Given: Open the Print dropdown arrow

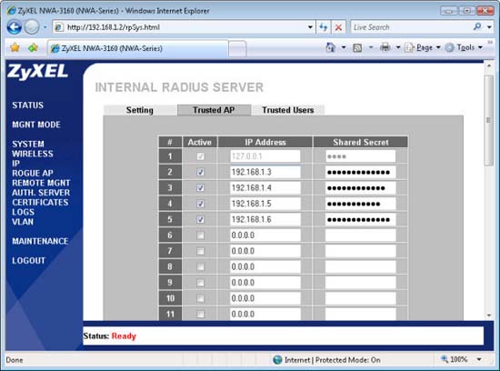Looking at the screenshot, I should click(398, 47).
